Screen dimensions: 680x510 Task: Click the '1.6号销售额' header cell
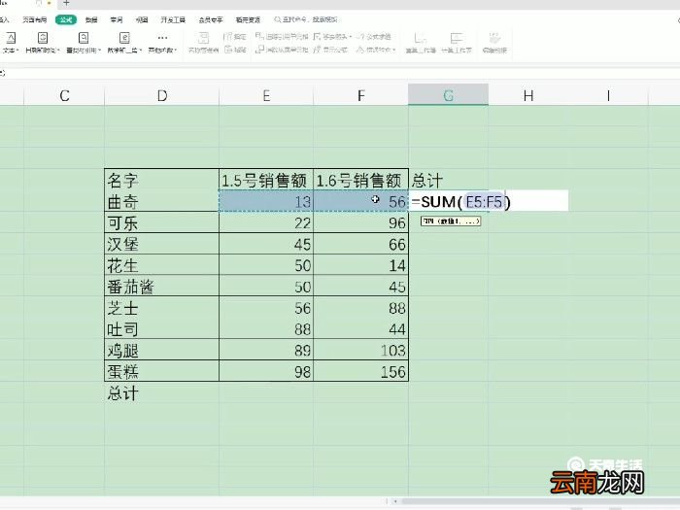tap(360, 180)
